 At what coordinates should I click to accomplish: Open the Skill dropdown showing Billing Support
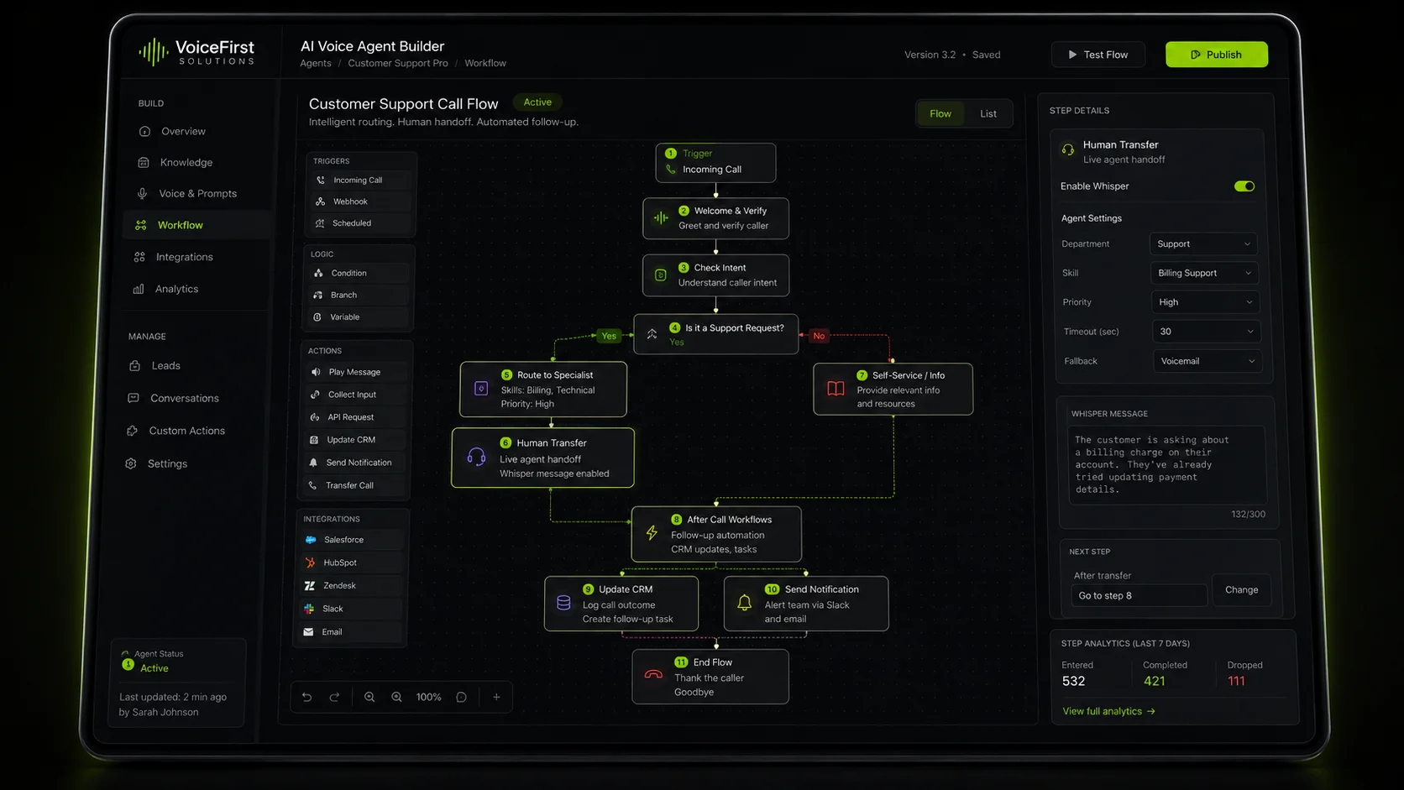point(1204,273)
